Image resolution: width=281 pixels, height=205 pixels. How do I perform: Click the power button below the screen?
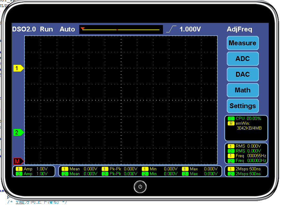pyautogui.click(x=140, y=187)
